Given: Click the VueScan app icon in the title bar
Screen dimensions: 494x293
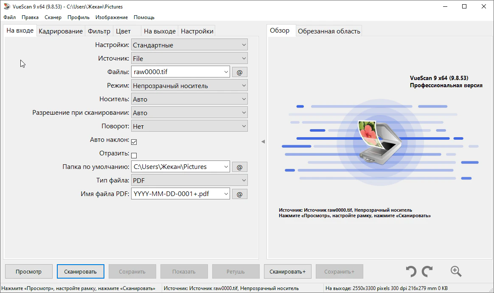Looking at the screenshot, I should (6, 7).
